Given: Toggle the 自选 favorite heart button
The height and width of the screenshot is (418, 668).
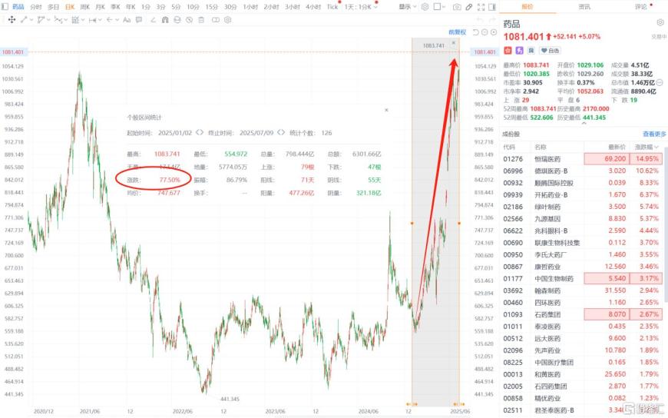Looking at the screenshot, I should [549, 50].
